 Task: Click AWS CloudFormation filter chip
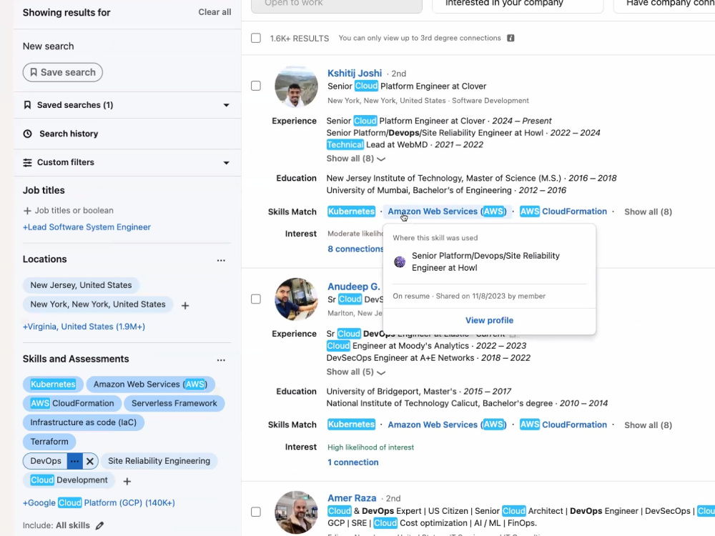72,403
